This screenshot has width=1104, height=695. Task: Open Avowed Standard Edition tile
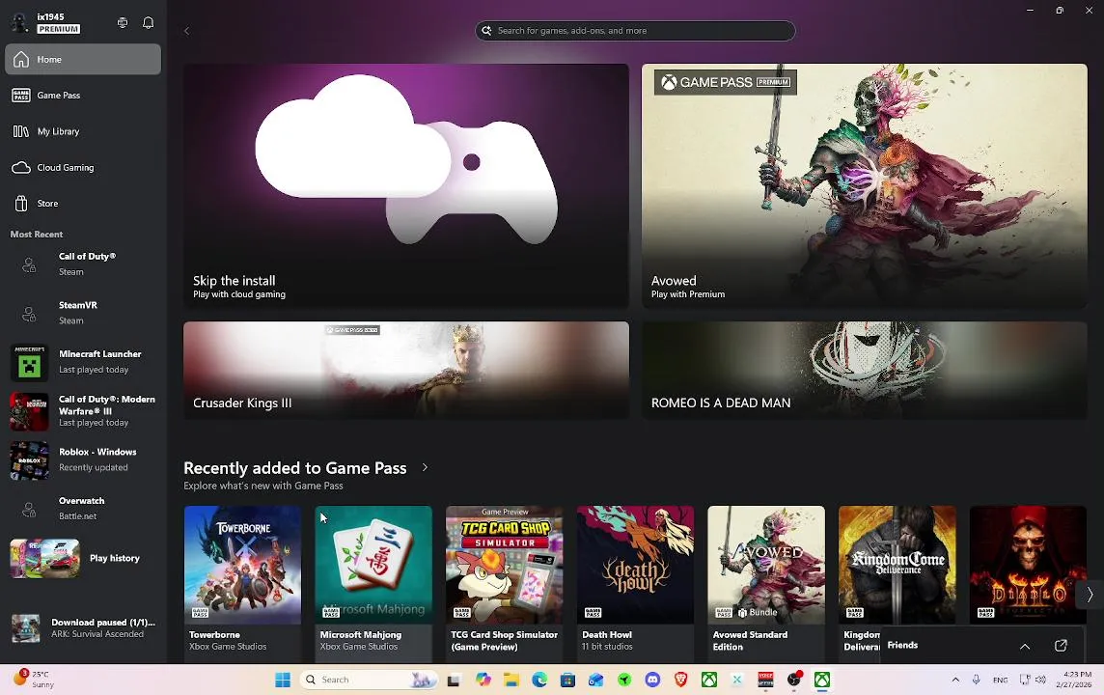click(766, 583)
